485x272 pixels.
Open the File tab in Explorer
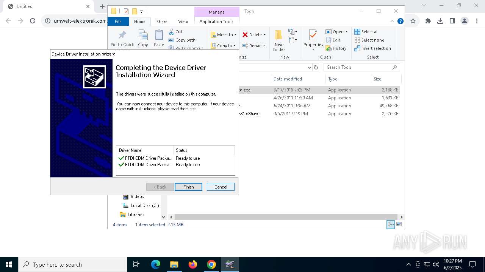click(118, 22)
